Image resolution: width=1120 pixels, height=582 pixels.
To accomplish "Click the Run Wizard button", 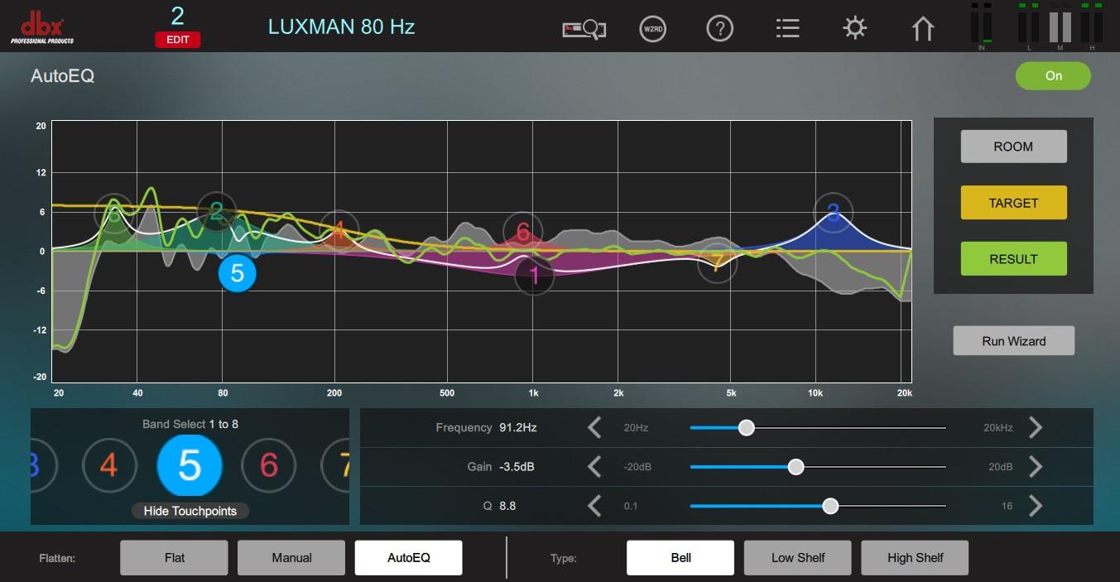I will [1013, 341].
